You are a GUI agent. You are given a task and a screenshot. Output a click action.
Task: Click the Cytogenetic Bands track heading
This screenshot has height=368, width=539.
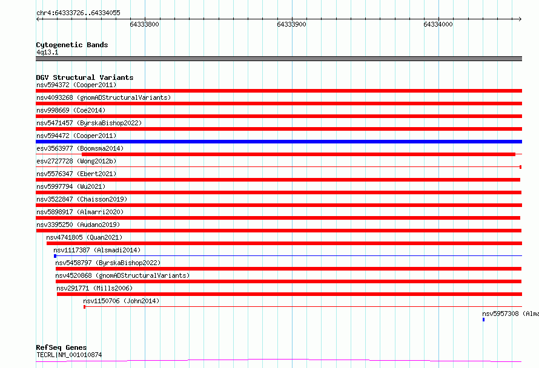pyautogui.click(x=72, y=45)
